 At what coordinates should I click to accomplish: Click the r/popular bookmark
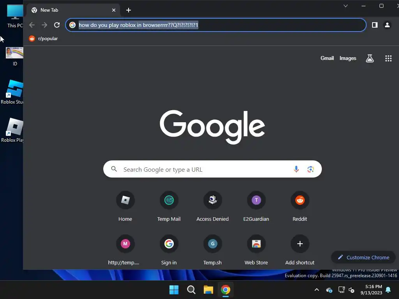tap(44, 39)
